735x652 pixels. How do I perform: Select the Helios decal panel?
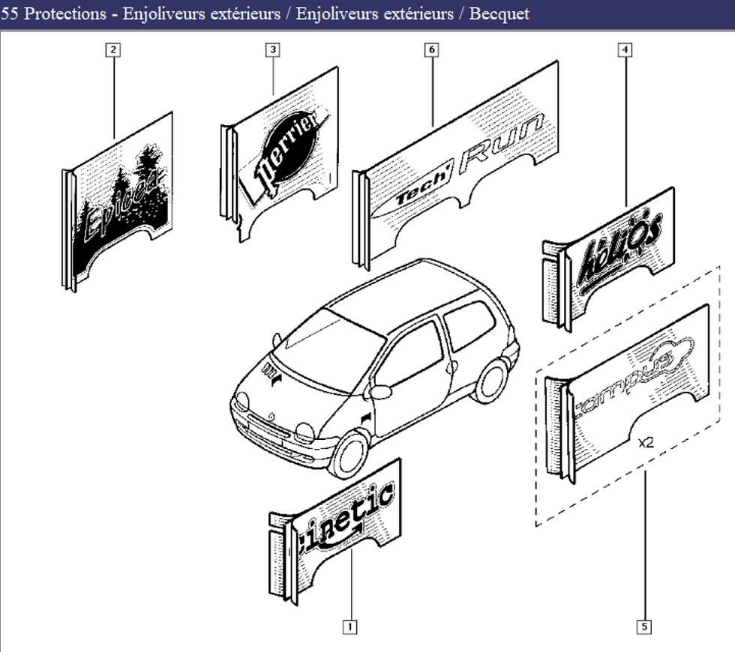click(608, 260)
